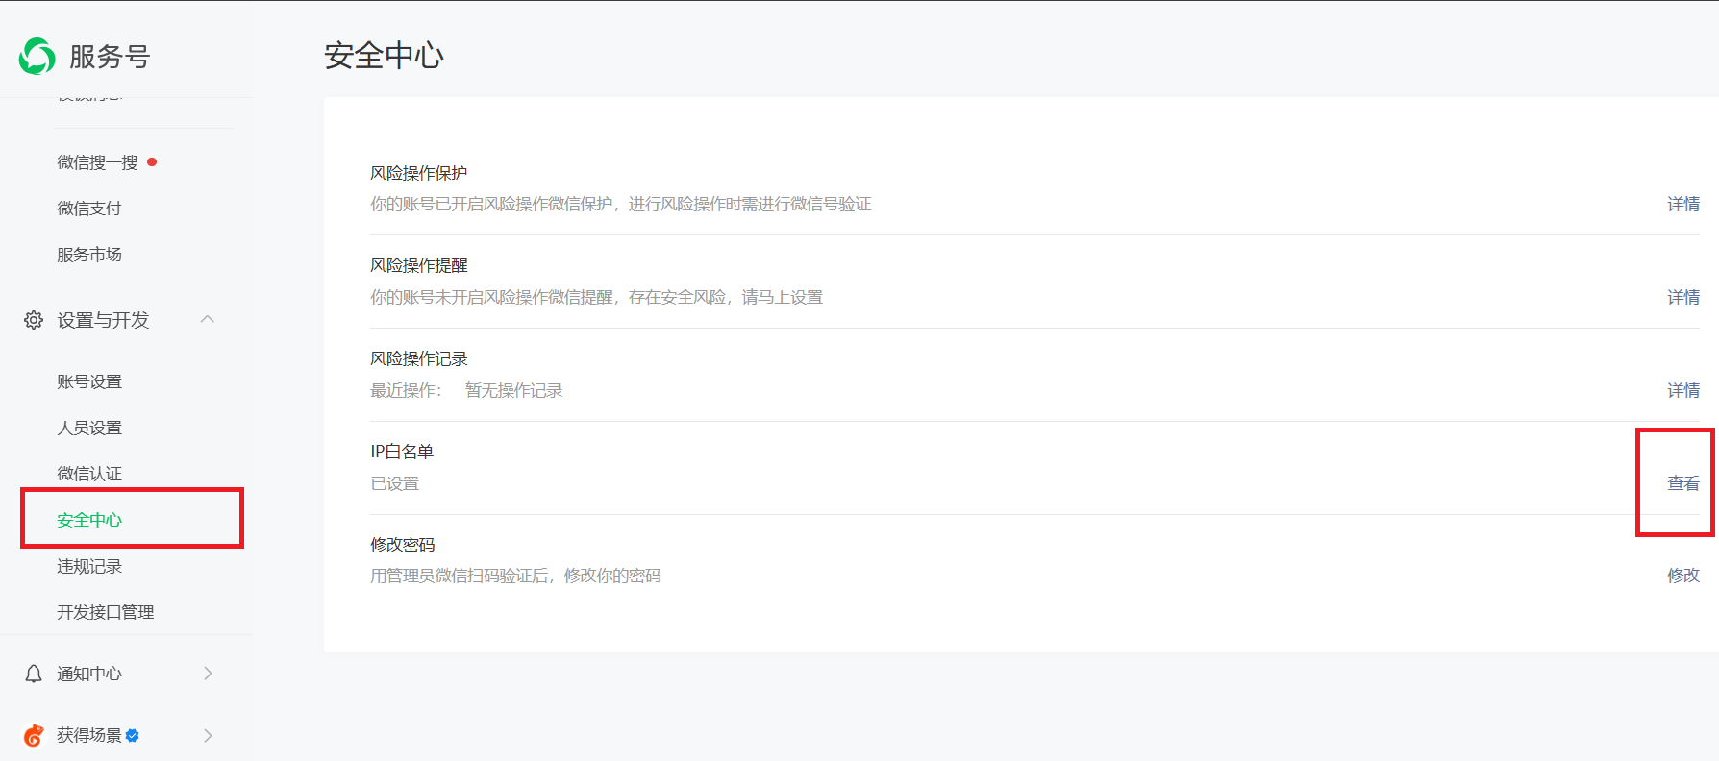Expand the 通知中心 chevron arrow
This screenshot has height=761, width=1719.
207,674
